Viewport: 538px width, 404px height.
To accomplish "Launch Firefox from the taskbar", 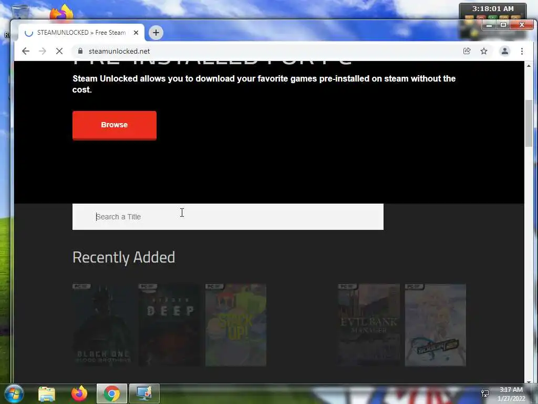I will tap(79, 393).
